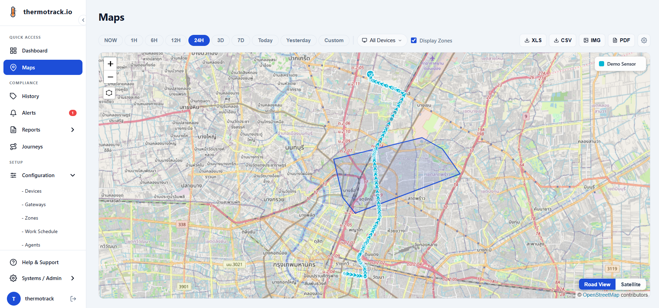This screenshot has width=659, height=308.
Task: Switch map to Road View
Action: click(597, 285)
